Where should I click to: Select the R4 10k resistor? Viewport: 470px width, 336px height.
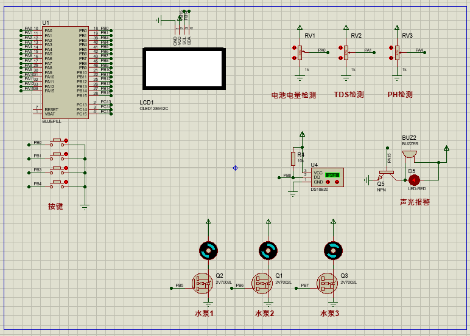tap(293, 159)
